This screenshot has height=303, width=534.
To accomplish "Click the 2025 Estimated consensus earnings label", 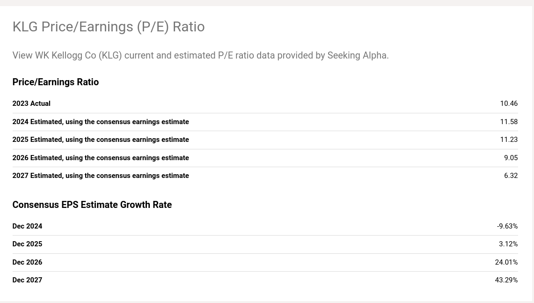I will [101, 140].
